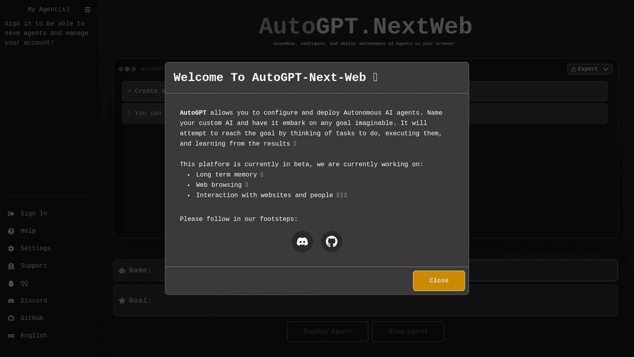Image resolution: width=634 pixels, height=357 pixels.
Task: Click the Sign In sidebar item
Action: 48,214
